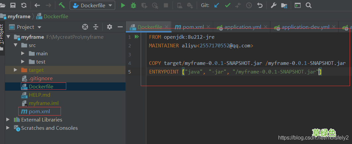Image resolution: width=352 pixels, height=144 pixels.
Task: Select the target folder row
Action: click(x=65, y=70)
